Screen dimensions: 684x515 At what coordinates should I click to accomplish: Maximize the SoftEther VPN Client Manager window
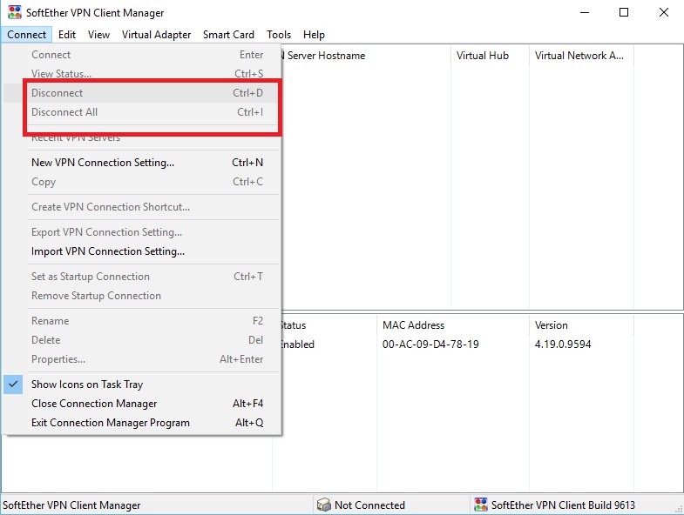[x=624, y=12]
